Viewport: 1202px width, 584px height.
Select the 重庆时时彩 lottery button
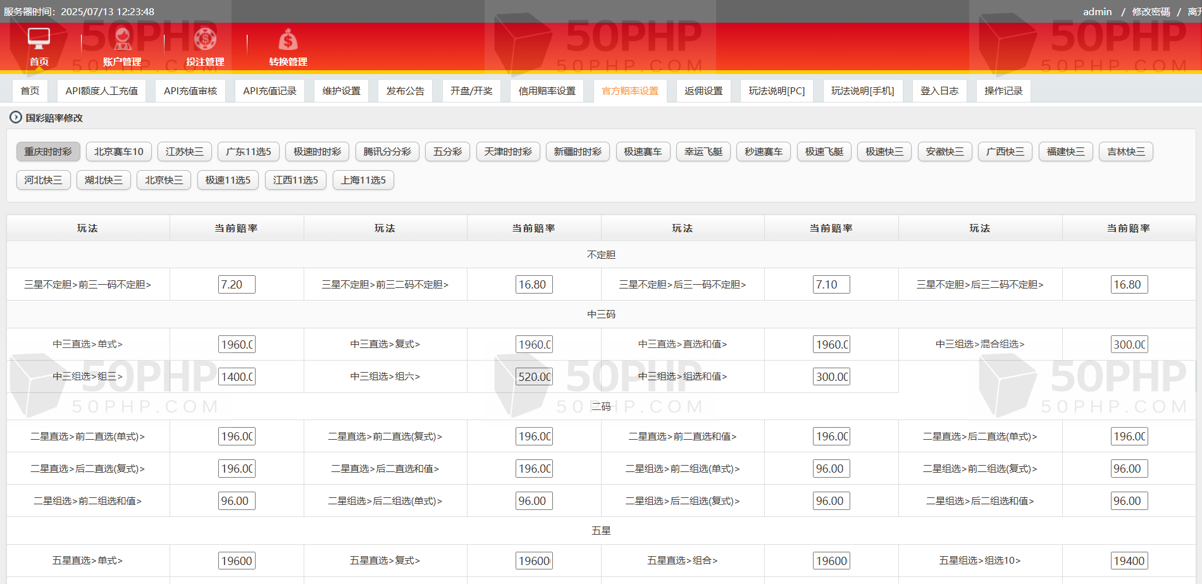(x=48, y=152)
